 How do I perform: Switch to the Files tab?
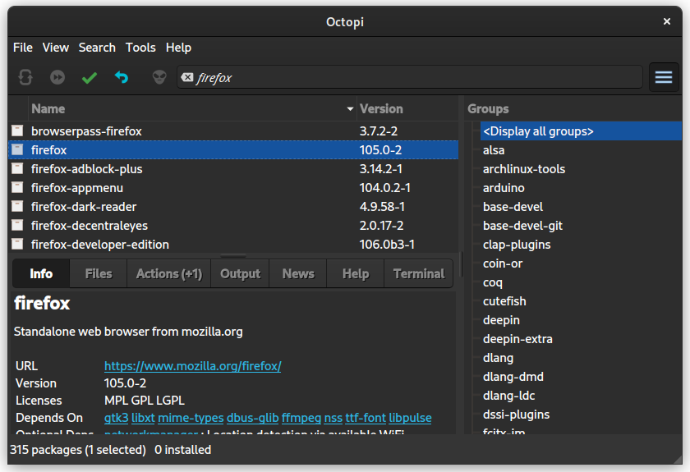pyautogui.click(x=99, y=274)
